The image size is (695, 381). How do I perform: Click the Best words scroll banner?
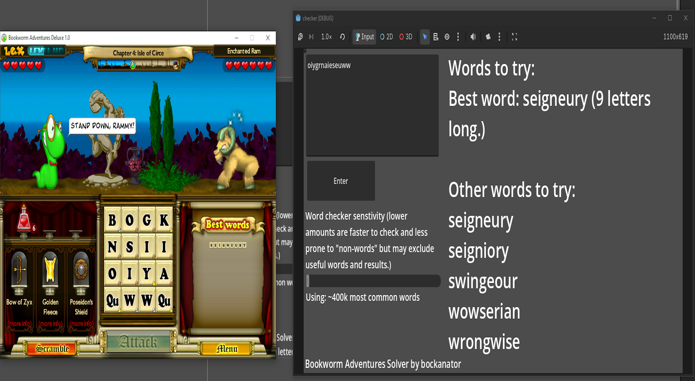point(228,224)
